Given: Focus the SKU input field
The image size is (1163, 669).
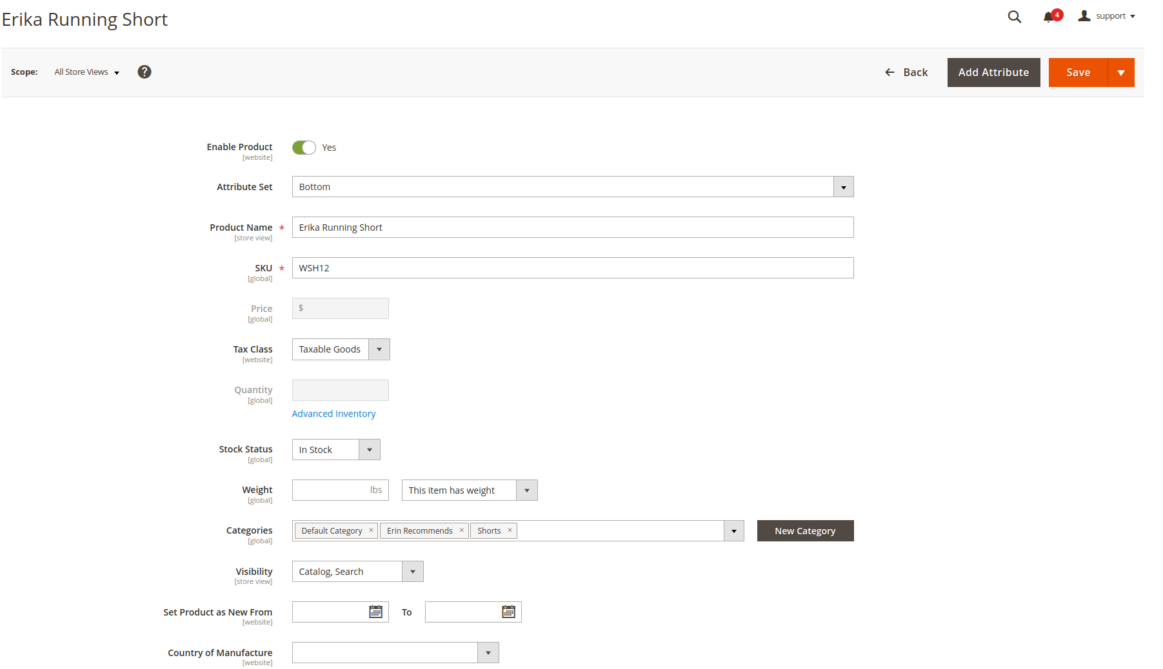Looking at the screenshot, I should click(573, 268).
